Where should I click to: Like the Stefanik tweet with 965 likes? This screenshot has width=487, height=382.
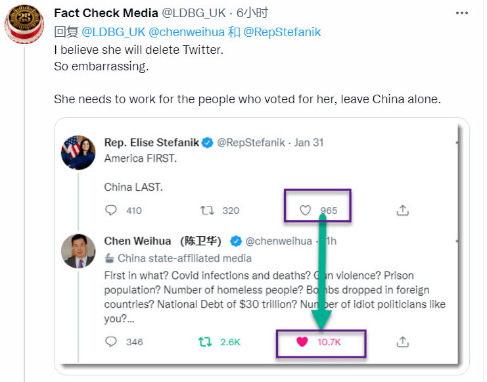[305, 210]
